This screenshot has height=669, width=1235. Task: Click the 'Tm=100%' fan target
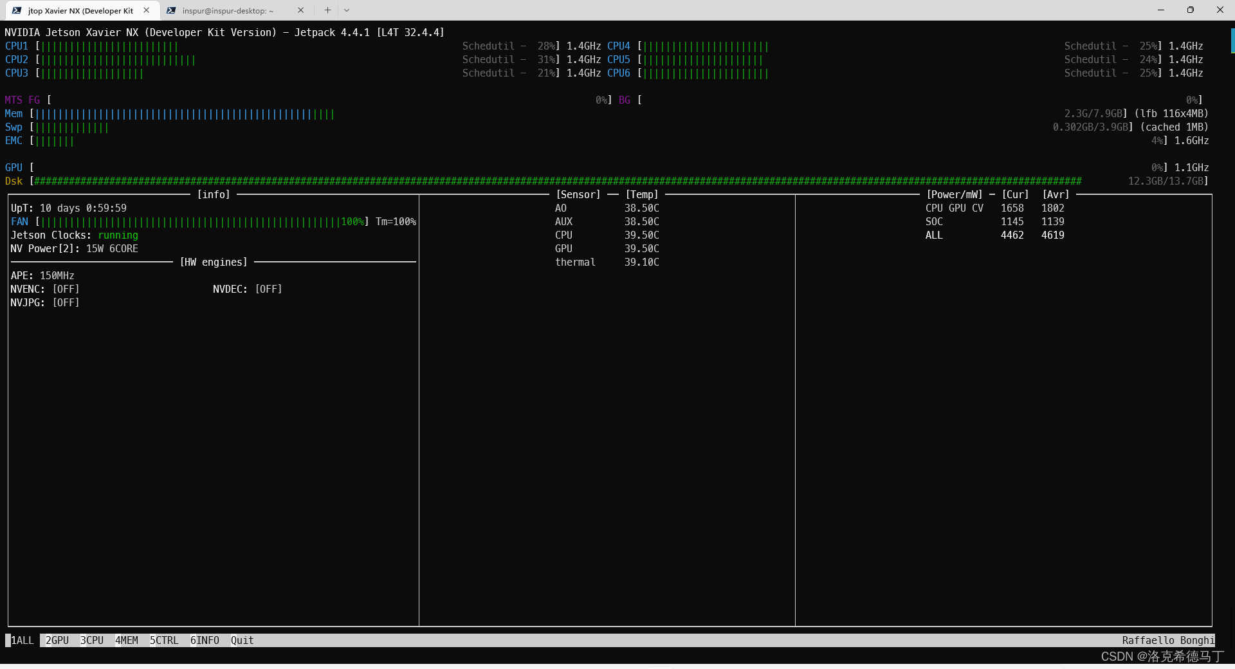tap(396, 222)
